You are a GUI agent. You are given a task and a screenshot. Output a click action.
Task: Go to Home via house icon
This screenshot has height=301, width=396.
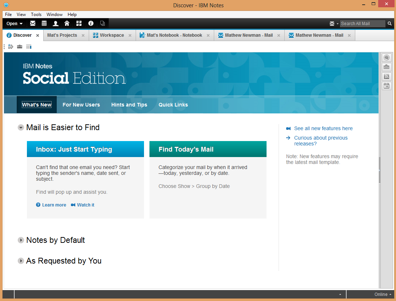[x=67, y=24]
